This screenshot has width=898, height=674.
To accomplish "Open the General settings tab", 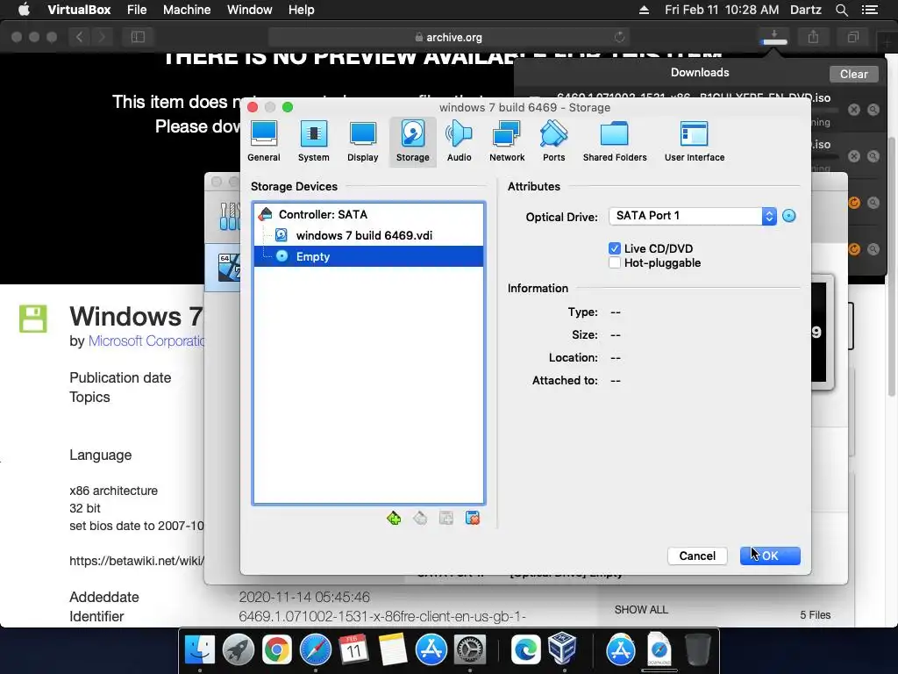I will click(263, 141).
